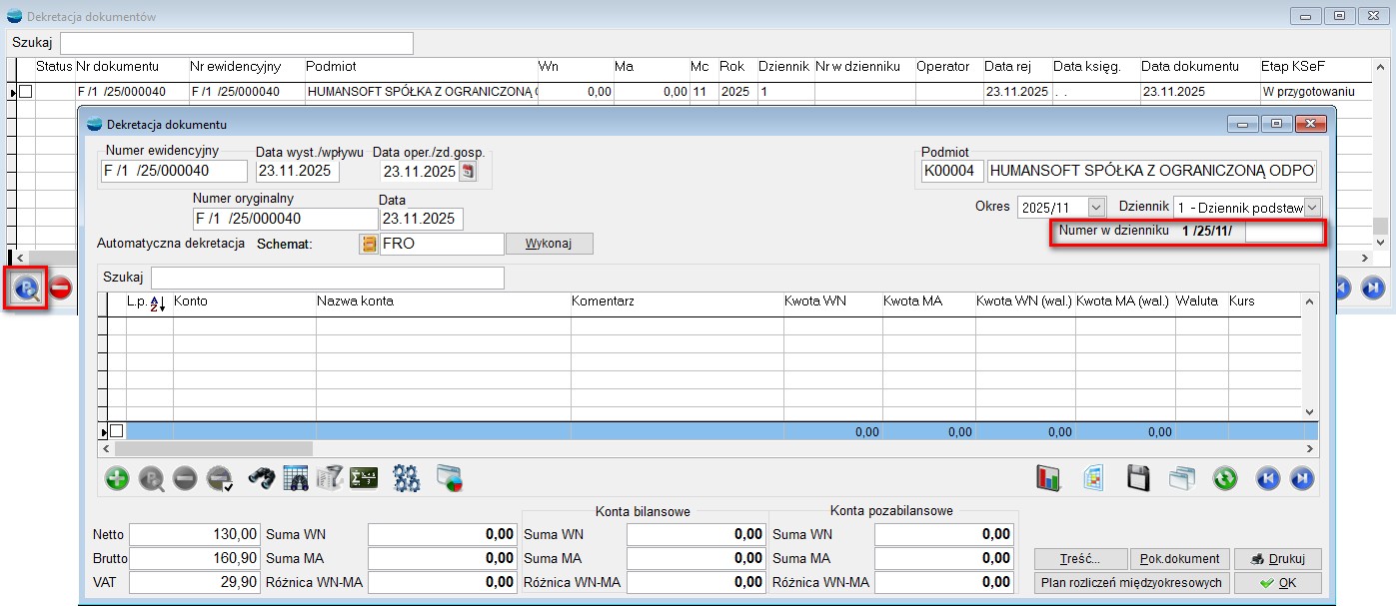
Task: Click the blue gears settings icon
Action: coord(406,478)
